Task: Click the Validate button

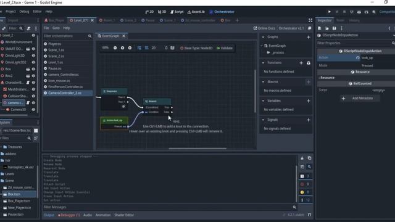Action: pos(225,48)
